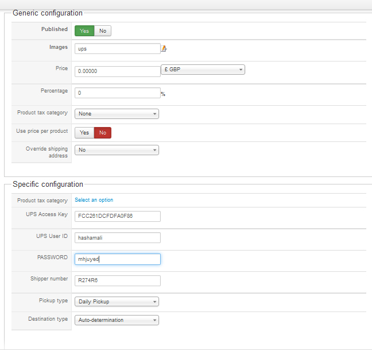Screen dimensions: 372x350
Task: Open the Override shipping address dropdown
Action: click(x=117, y=150)
